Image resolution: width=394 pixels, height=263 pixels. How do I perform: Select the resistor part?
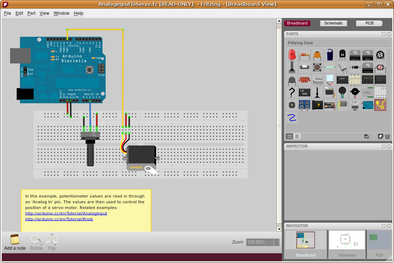click(x=305, y=55)
